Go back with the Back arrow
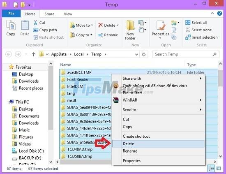 [x=9, y=54]
